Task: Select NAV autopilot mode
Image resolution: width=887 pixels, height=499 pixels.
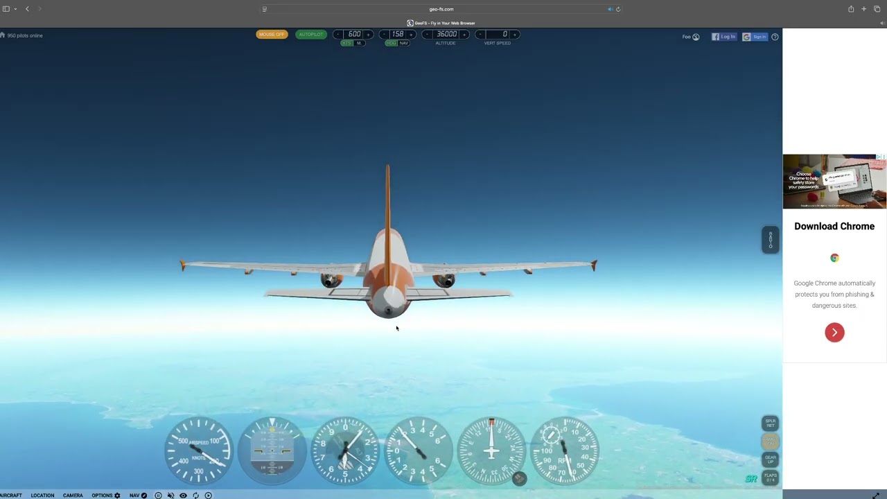Action: pos(404,43)
